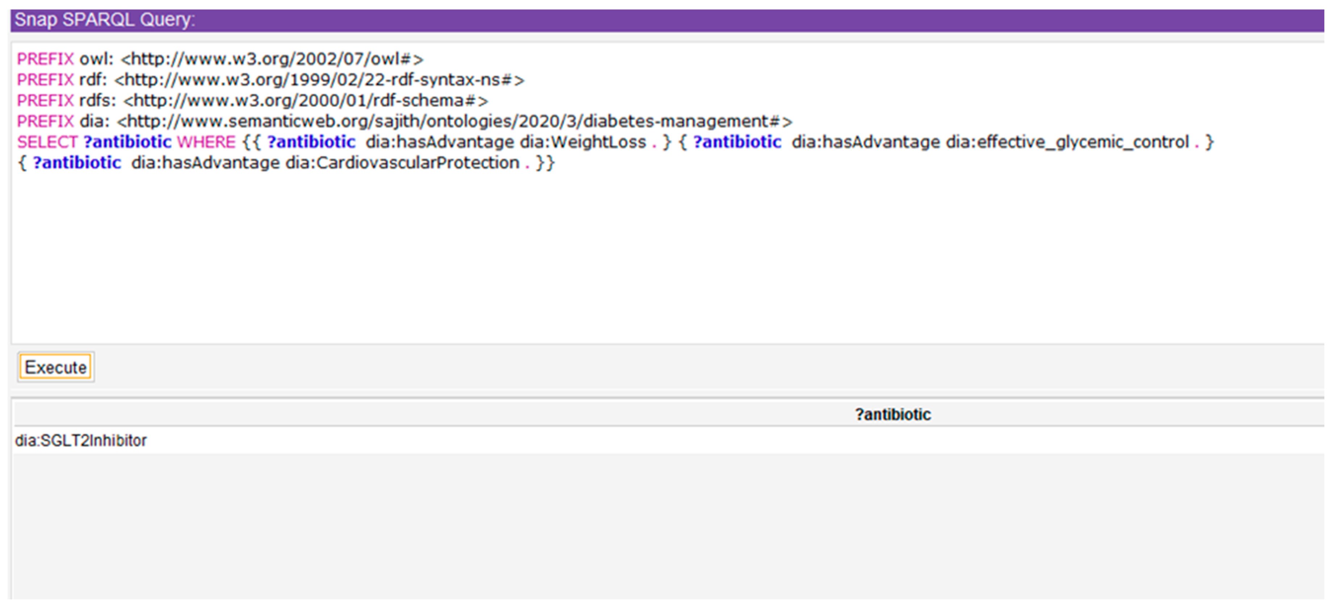Click dia:CardiovascularProtection in the query

402,162
